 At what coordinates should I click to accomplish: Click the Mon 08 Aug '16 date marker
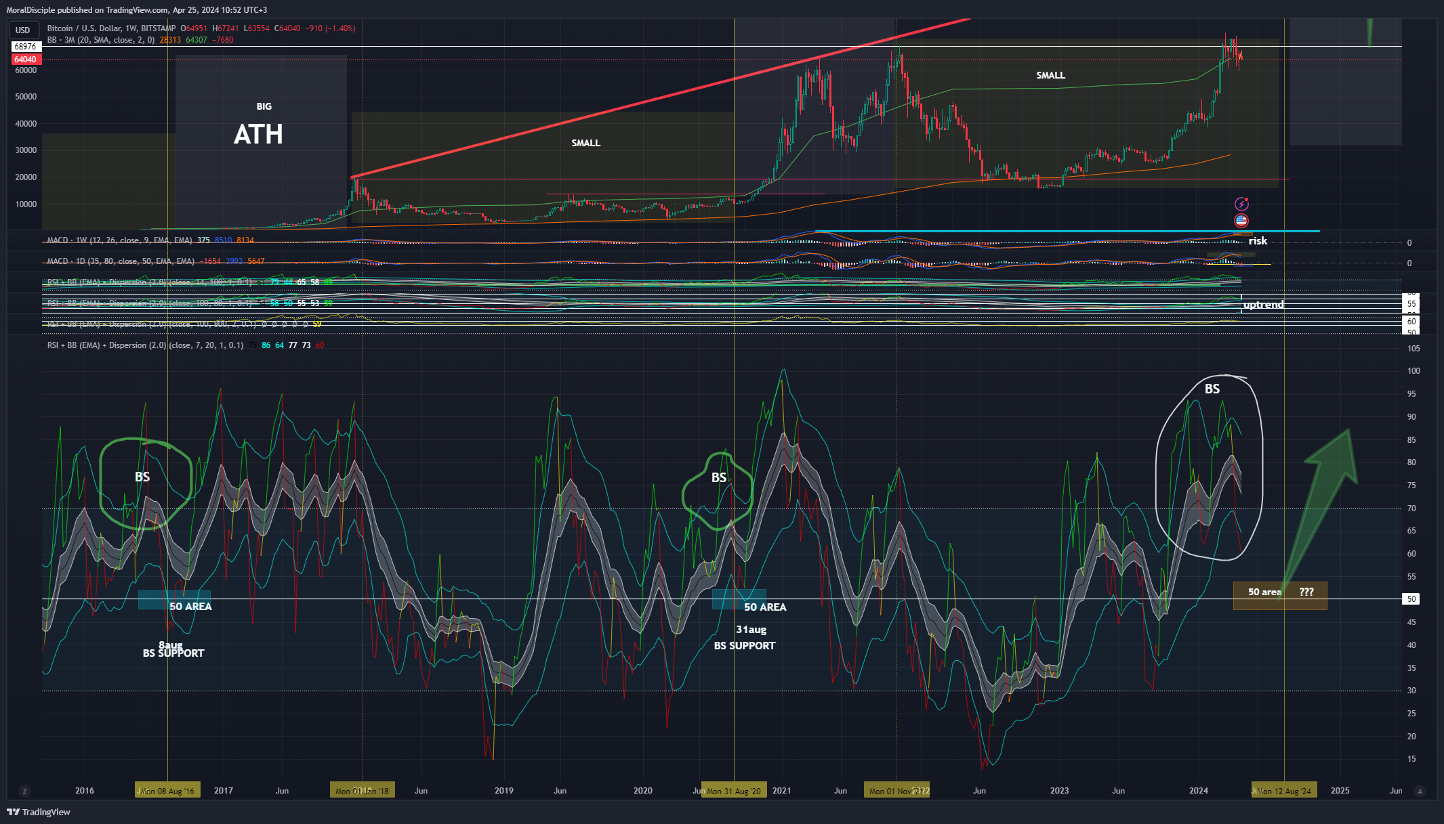[x=167, y=791]
